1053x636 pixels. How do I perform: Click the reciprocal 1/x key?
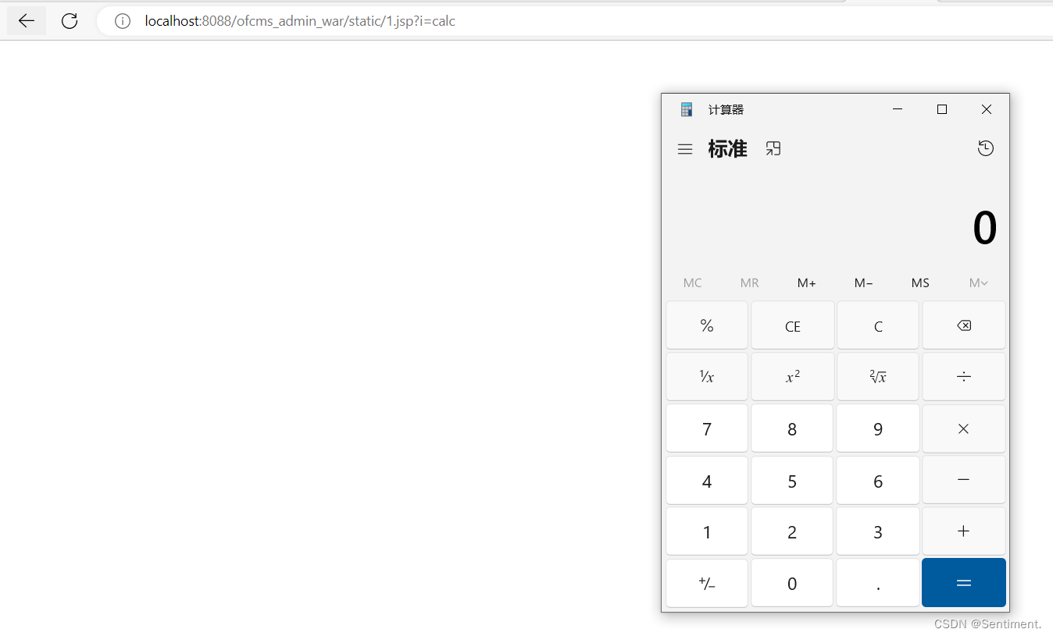click(707, 377)
